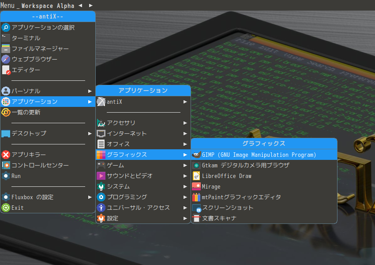Expand the インターネット submenu arrow

pyautogui.click(x=185, y=133)
